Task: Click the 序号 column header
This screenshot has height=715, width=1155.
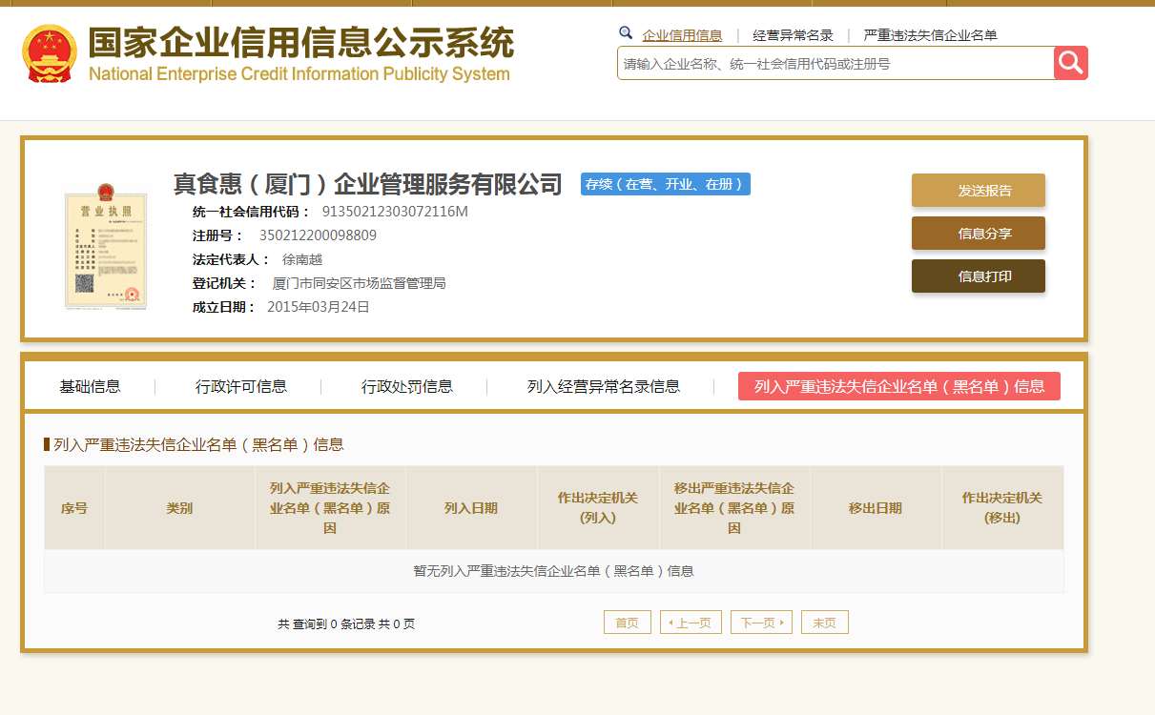Action: pyautogui.click(x=74, y=508)
